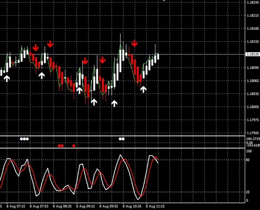
Task: Click the 1.17975 price scale value
Action: tap(253, 120)
